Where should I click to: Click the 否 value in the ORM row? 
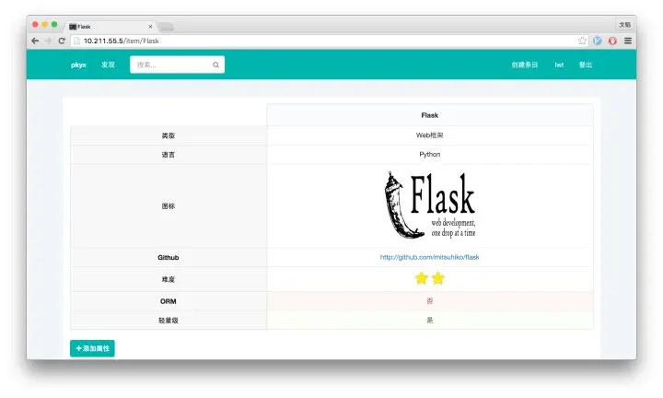click(430, 300)
